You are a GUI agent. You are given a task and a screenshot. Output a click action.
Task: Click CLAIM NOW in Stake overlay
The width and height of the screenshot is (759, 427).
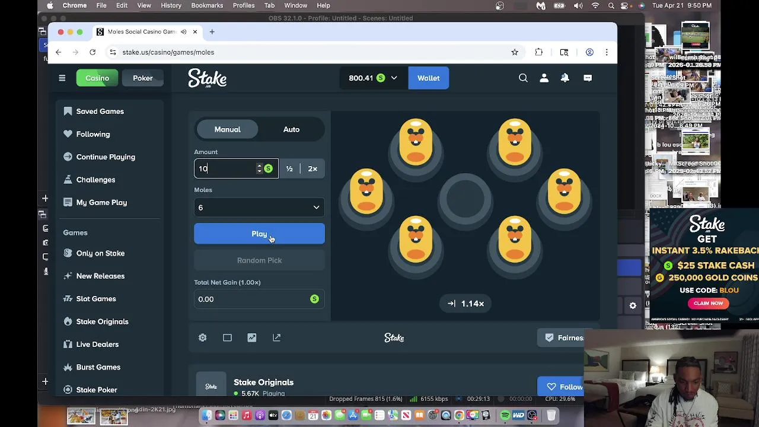point(708,303)
